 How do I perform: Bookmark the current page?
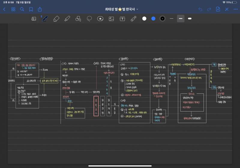[x=31, y=9]
